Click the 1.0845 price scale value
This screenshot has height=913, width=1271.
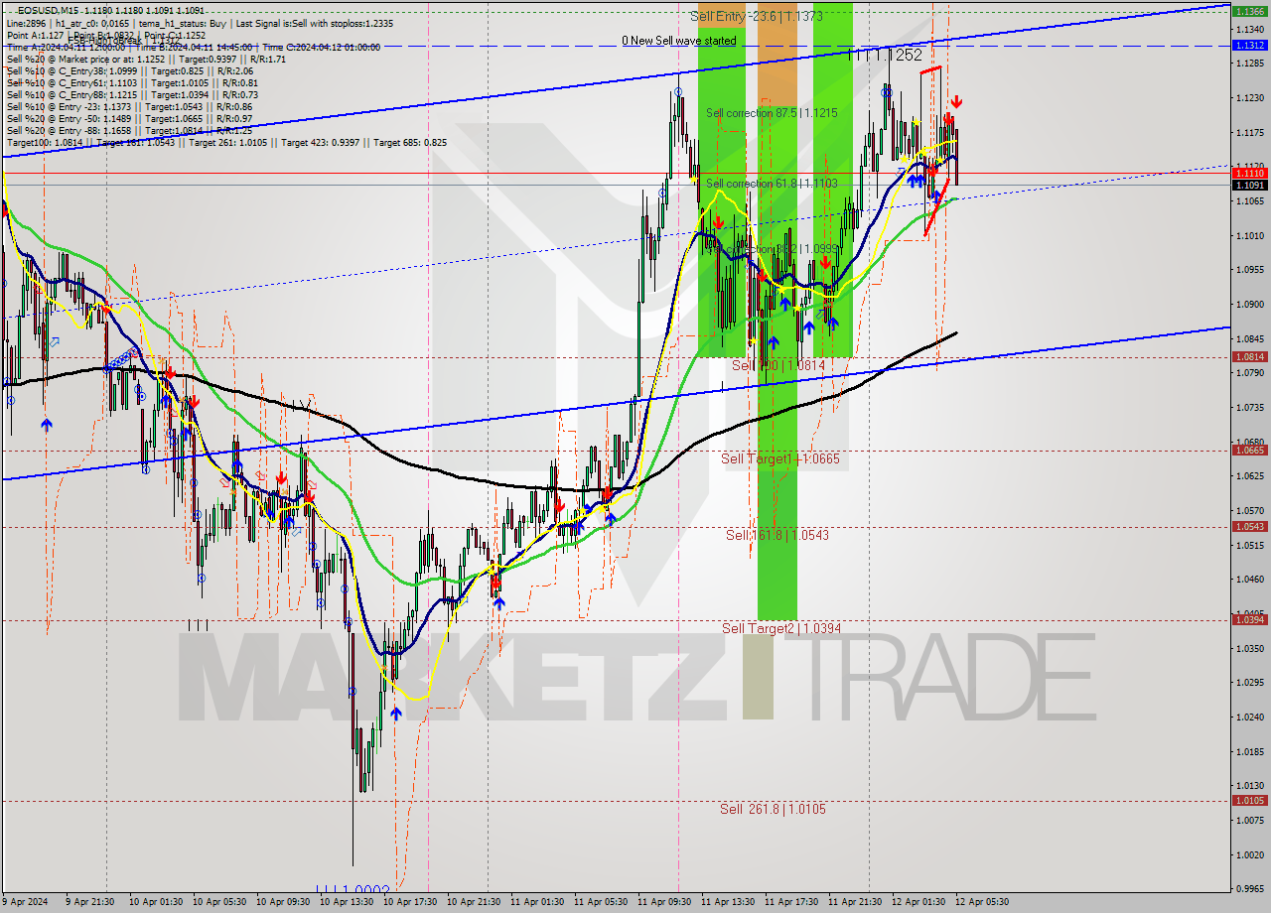(x=1248, y=338)
